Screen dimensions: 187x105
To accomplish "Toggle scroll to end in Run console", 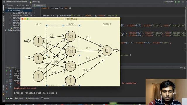I will coord(11,81).
